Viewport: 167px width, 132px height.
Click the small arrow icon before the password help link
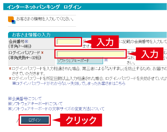coord(14,83)
